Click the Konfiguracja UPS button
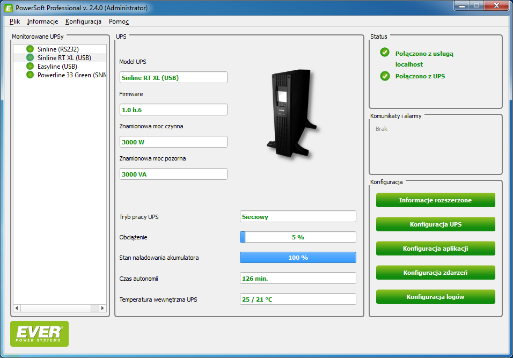513x358 pixels. pyautogui.click(x=436, y=224)
